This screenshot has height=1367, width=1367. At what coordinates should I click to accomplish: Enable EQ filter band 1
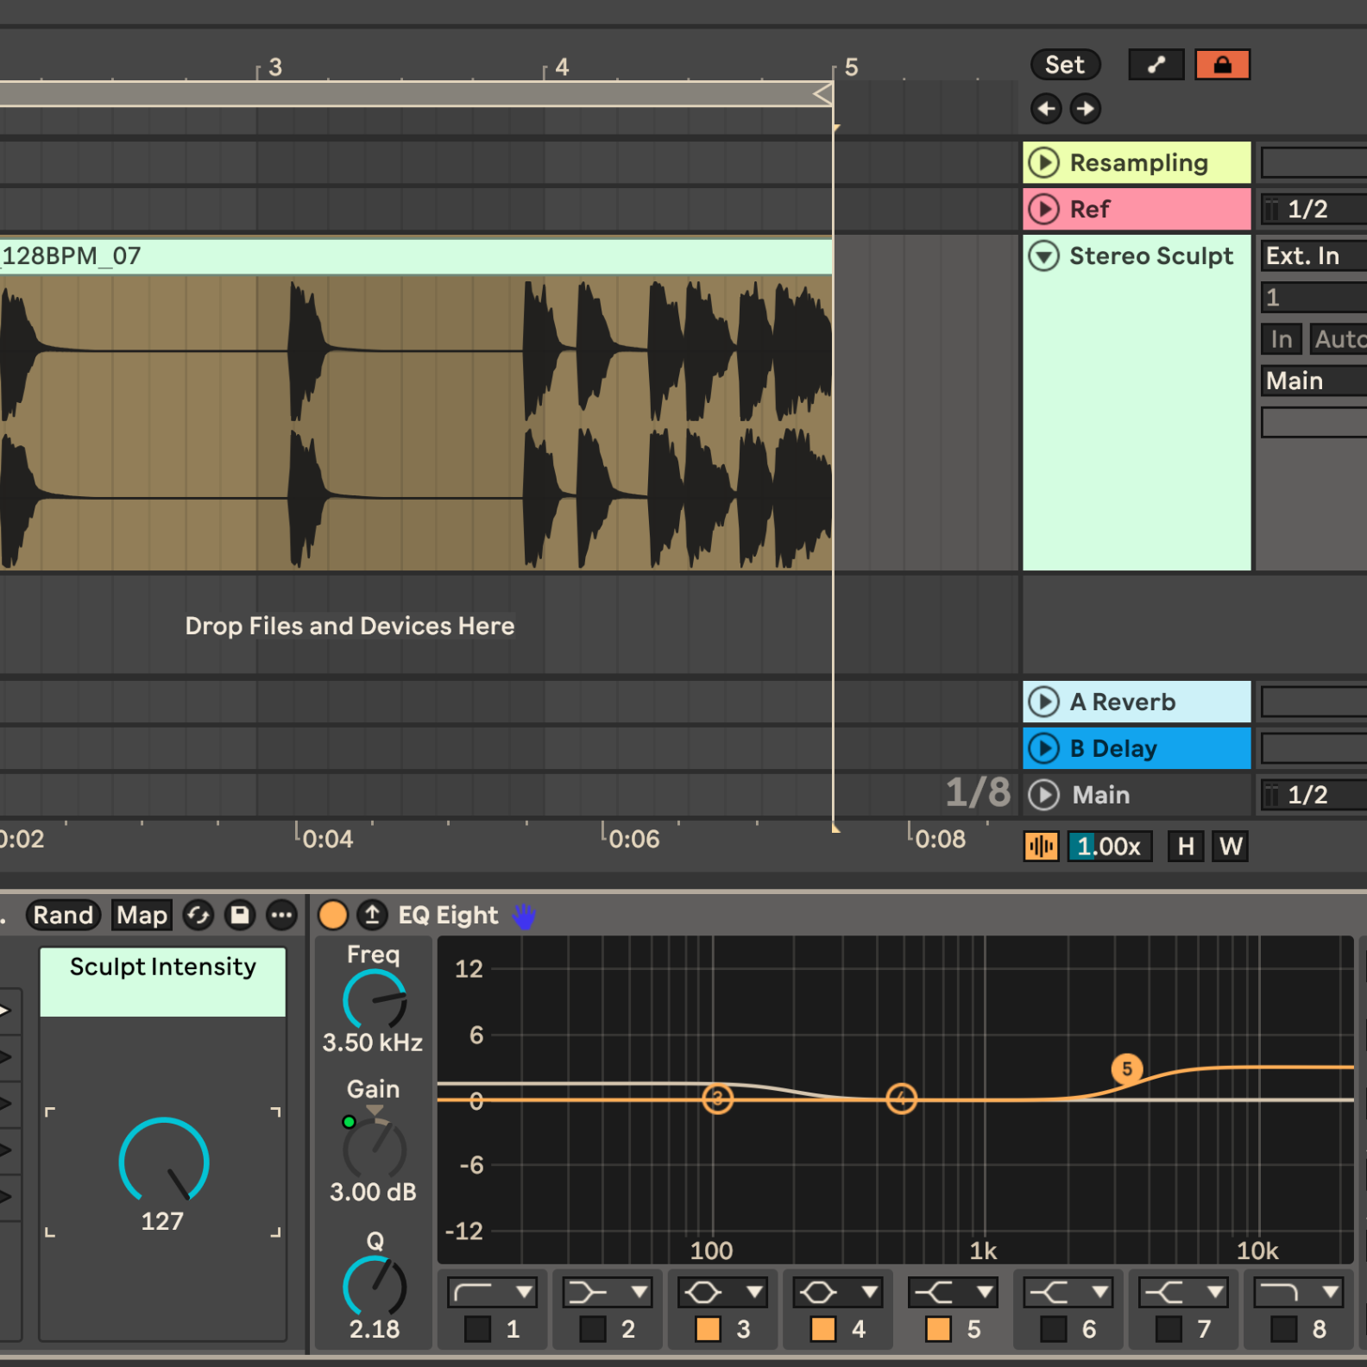[x=477, y=1329]
